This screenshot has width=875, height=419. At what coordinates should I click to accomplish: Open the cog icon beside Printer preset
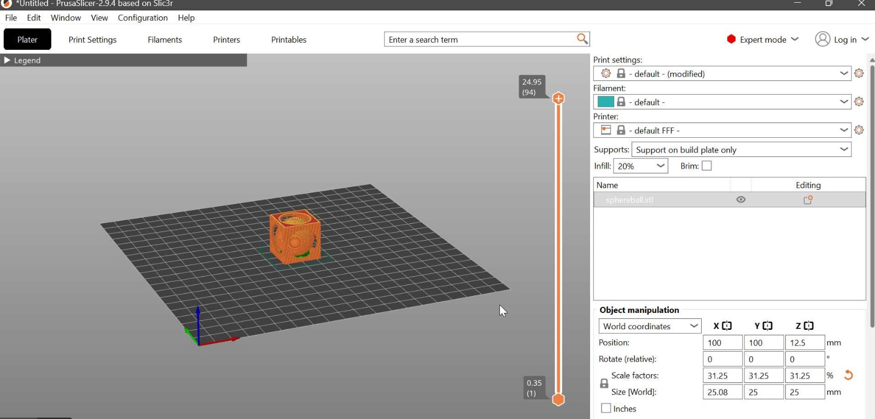coord(859,130)
